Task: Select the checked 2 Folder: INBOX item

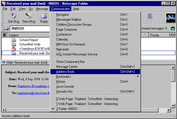Action: (x=95, y=109)
